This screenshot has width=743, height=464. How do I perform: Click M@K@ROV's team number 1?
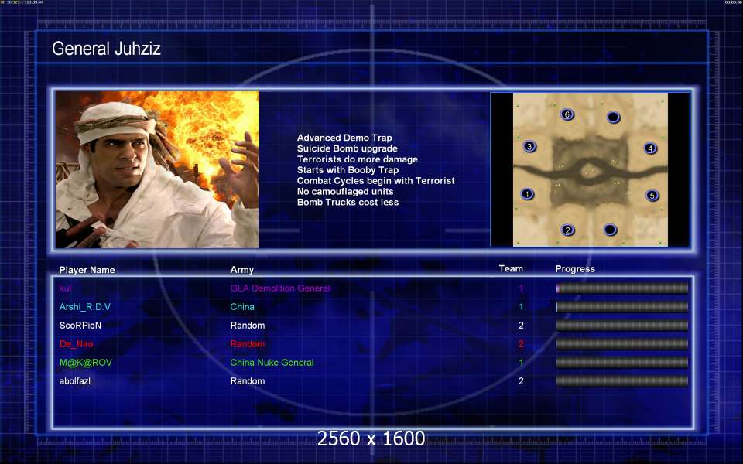521,363
